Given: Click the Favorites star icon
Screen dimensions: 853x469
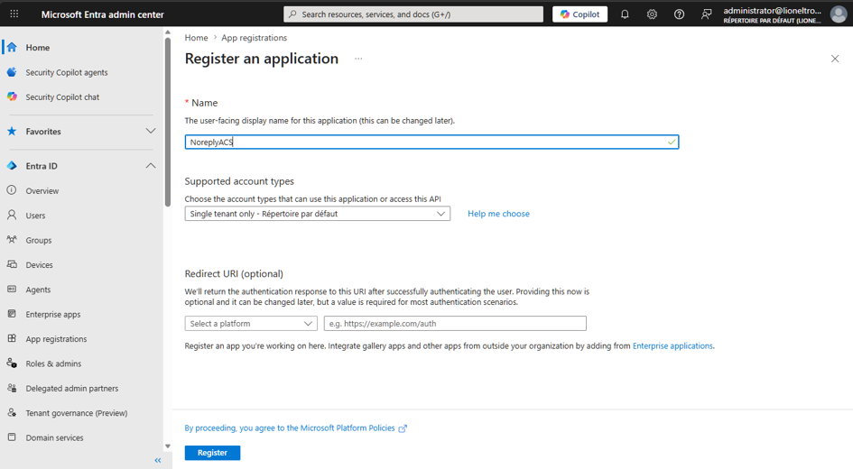Looking at the screenshot, I should click(12, 131).
